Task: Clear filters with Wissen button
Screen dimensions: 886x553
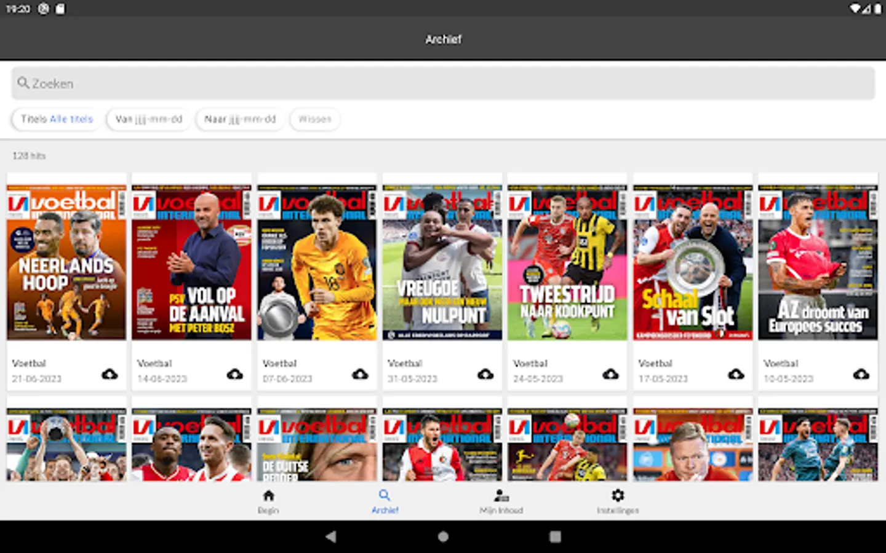Action: (315, 119)
